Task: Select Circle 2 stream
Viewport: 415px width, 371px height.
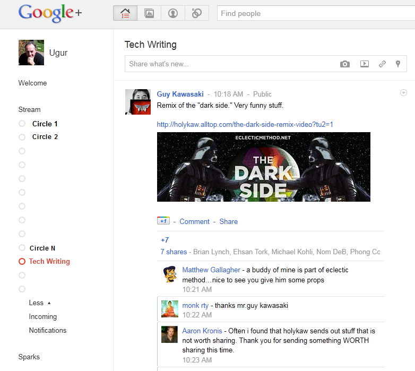Action: 45,137
